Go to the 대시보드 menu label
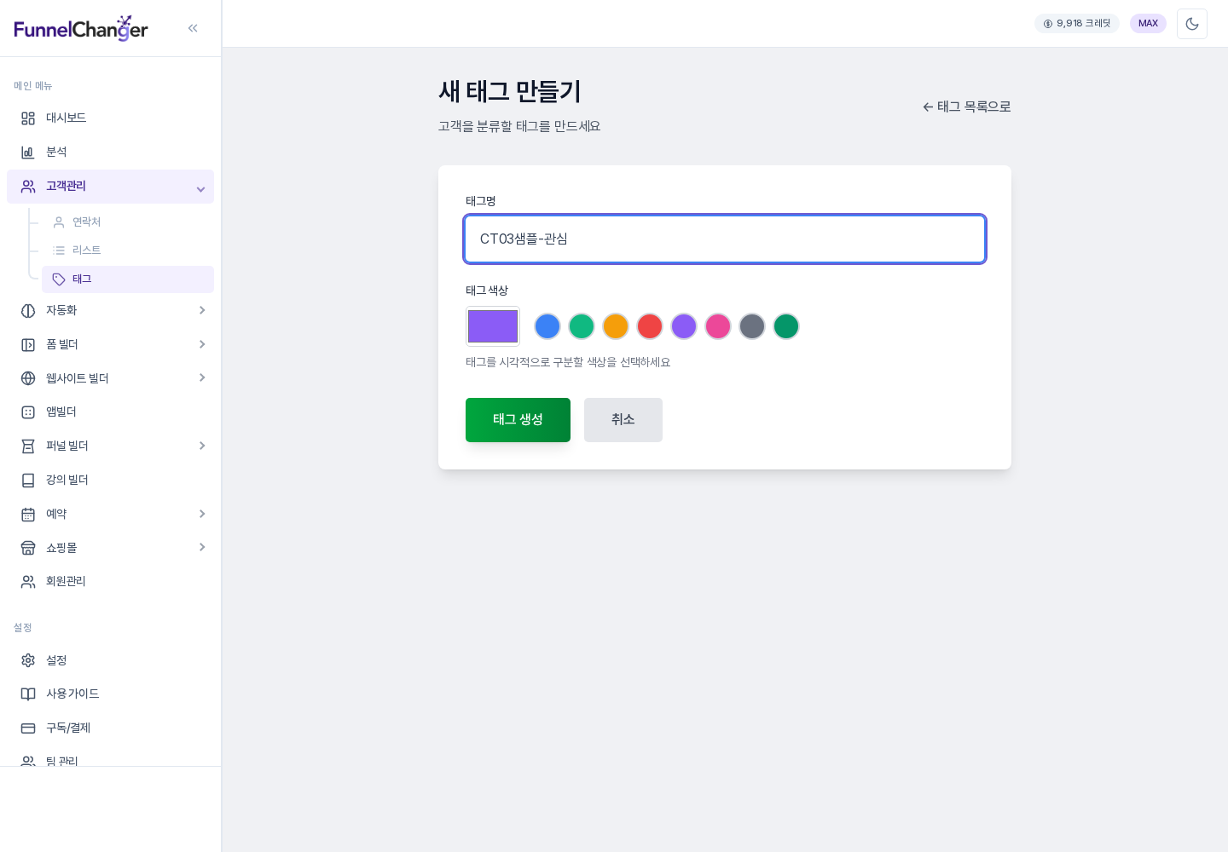This screenshot has height=852, width=1228. coord(66,118)
